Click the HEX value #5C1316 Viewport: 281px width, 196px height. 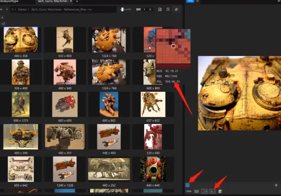click(171, 76)
